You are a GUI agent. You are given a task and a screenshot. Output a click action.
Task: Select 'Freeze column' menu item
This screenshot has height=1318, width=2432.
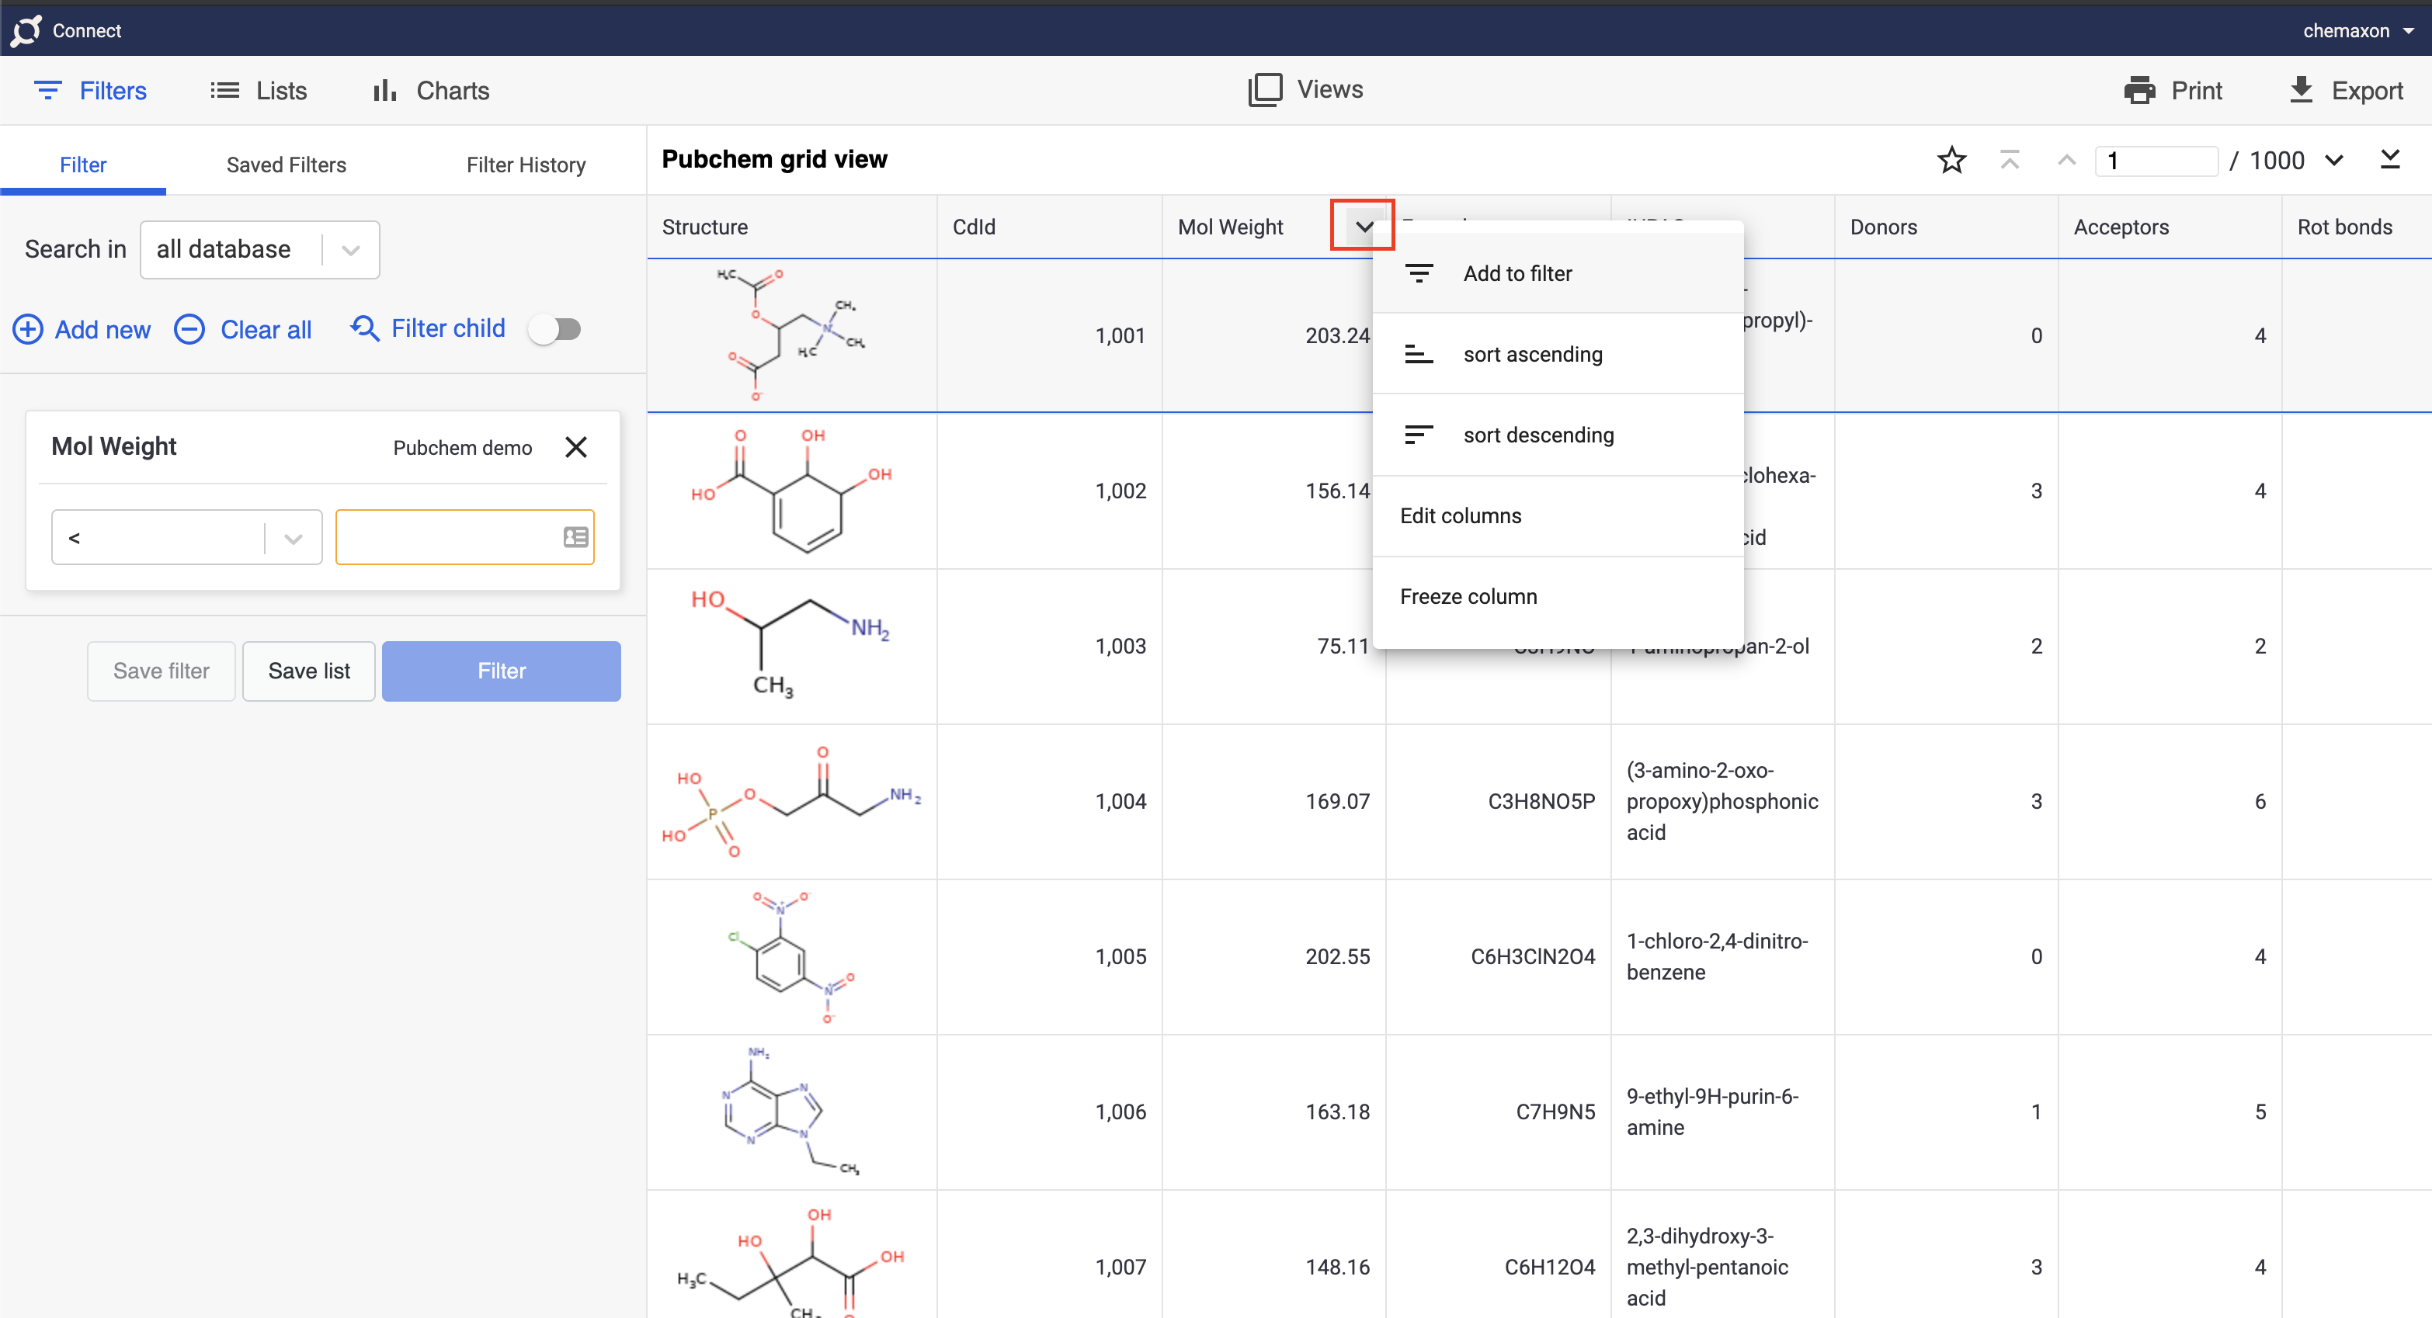click(x=1558, y=596)
